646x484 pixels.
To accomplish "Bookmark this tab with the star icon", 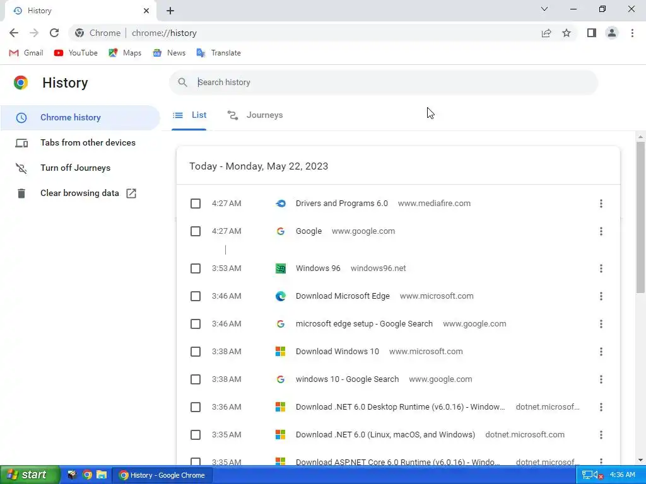I will point(567,33).
